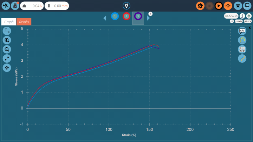Switch to the Results tab

24,22
